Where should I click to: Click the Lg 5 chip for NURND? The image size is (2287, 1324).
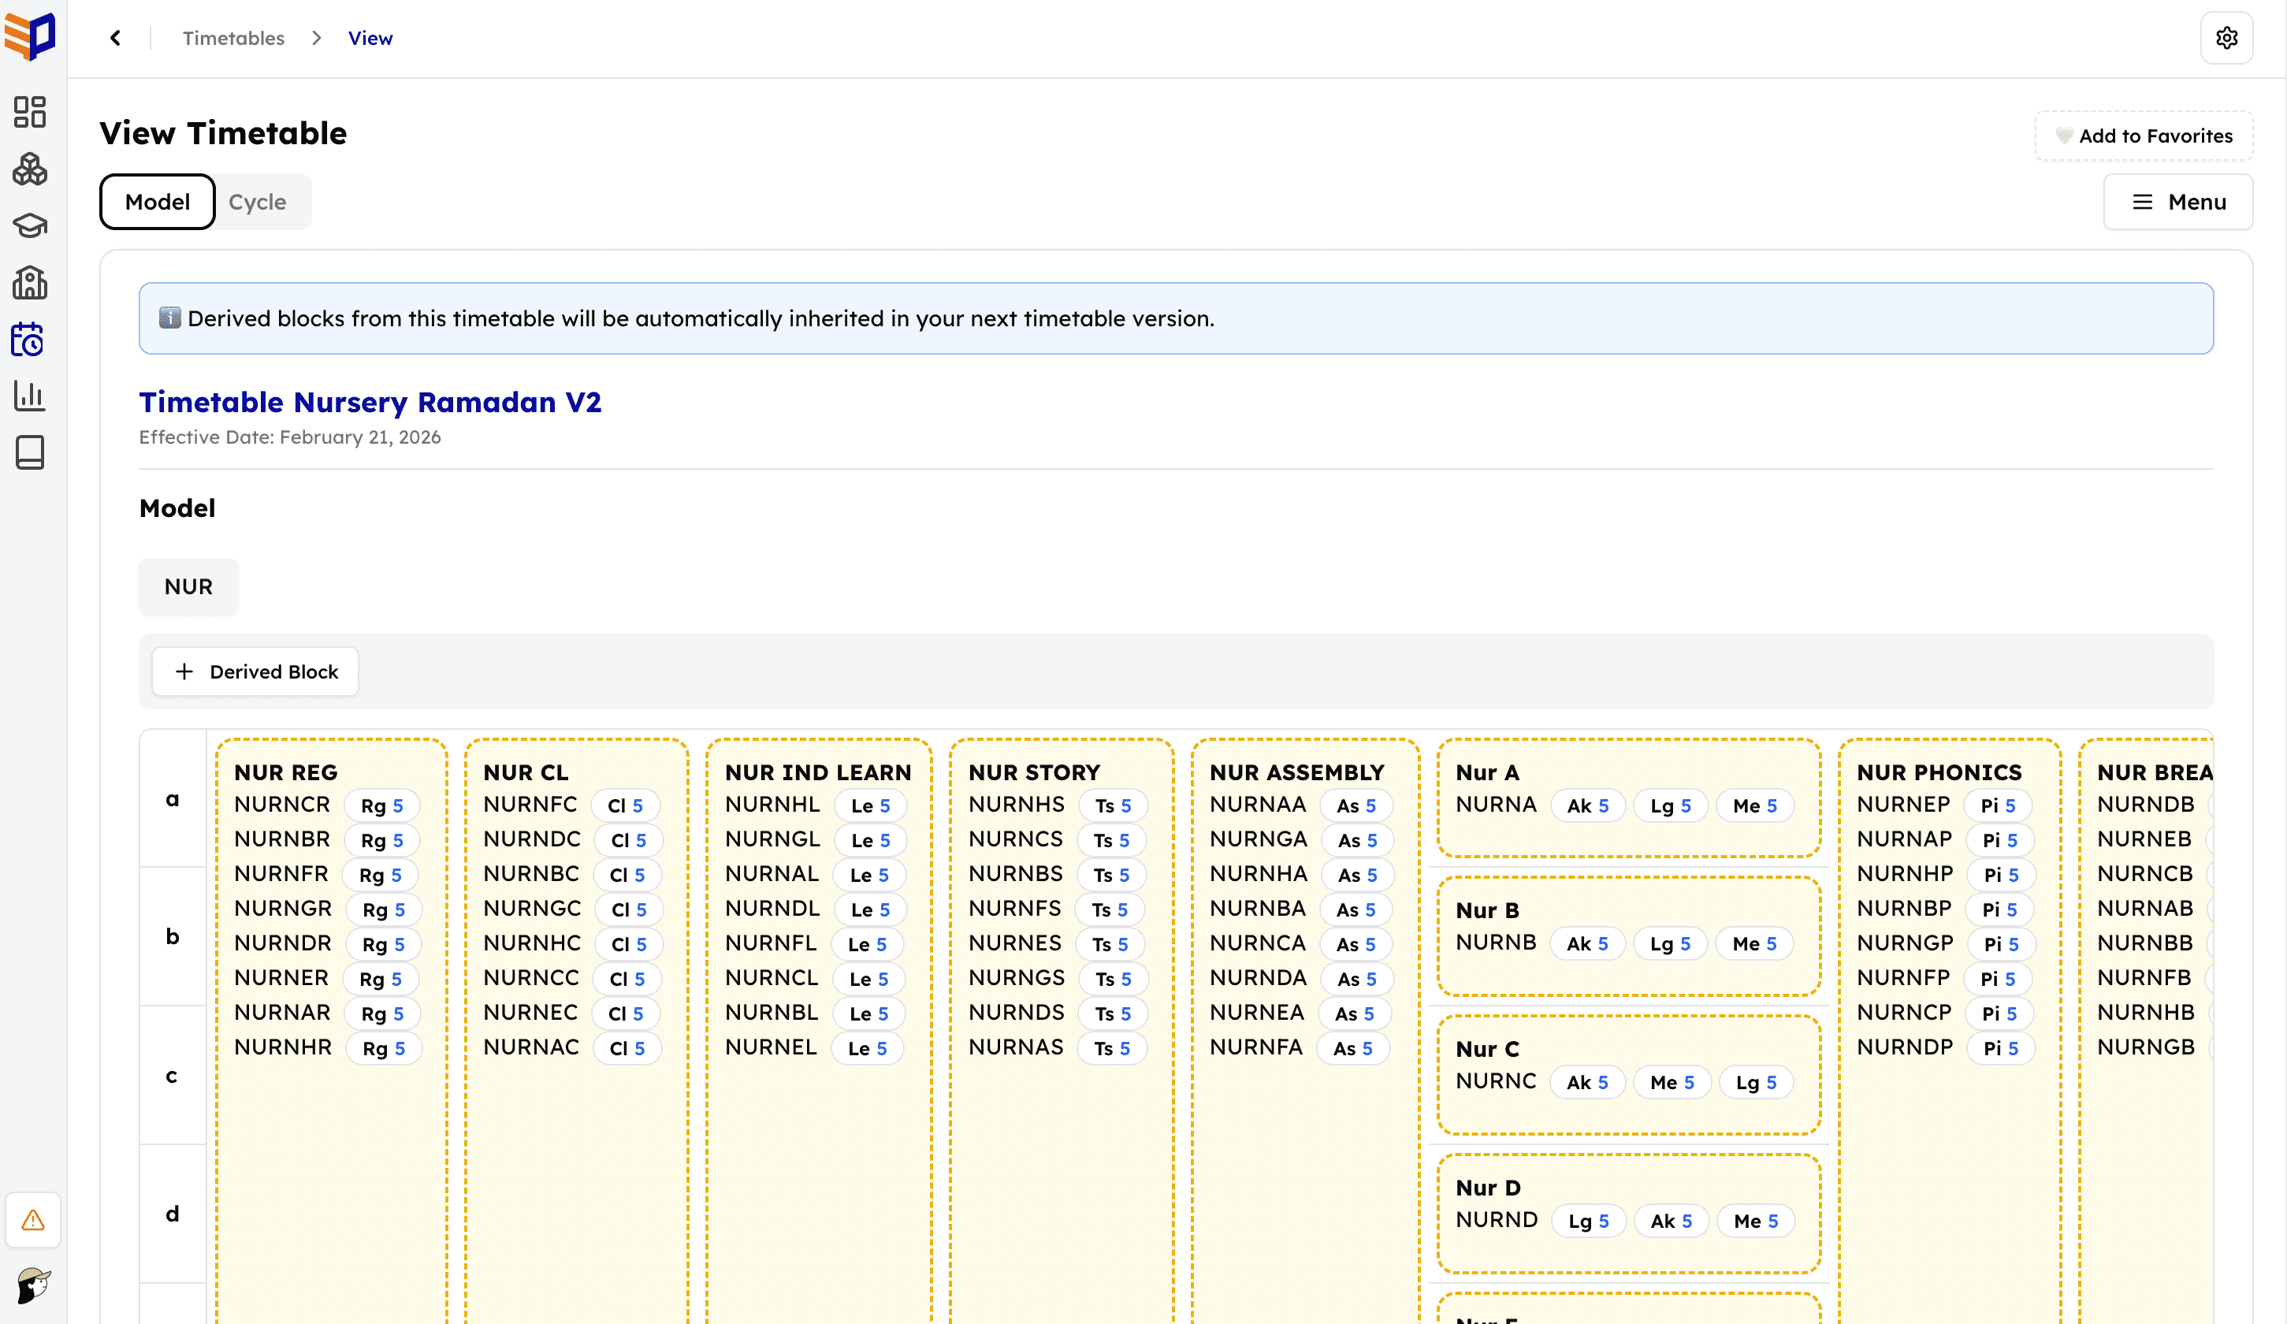(x=1588, y=1222)
